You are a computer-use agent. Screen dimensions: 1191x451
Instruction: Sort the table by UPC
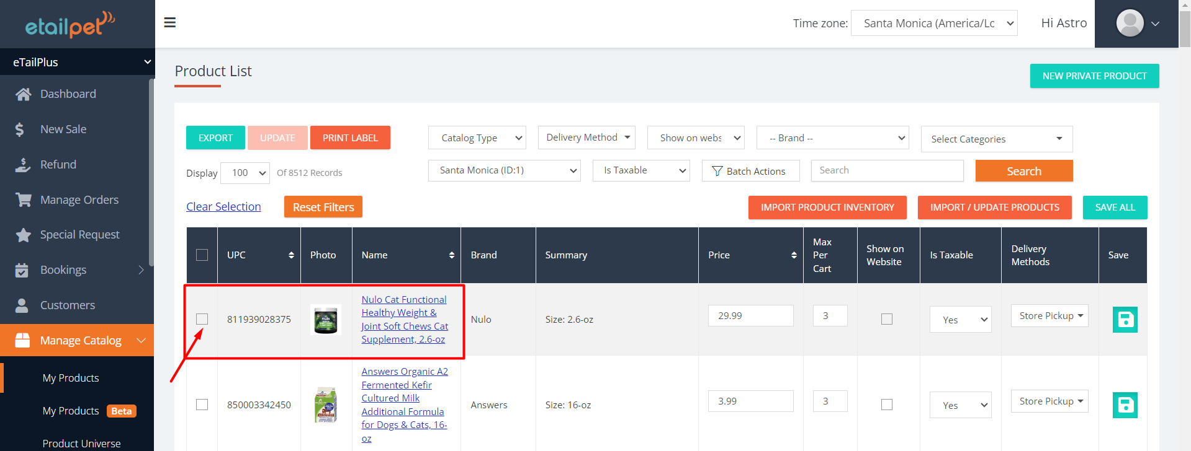pyautogui.click(x=291, y=255)
